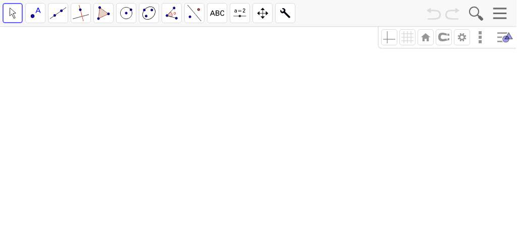The width and height of the screenshot is (517, 229).
Task: Toggle grid display
Action: pyautogui.click(x=407, y=37)
